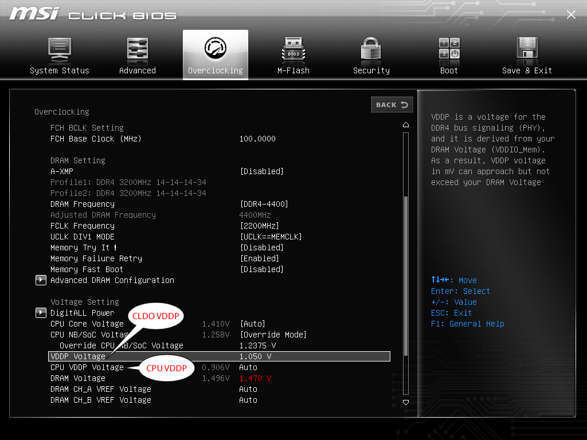Screen dimensions: 587x440
Task: Close the Click BIOS window
Action: (571, 14)
